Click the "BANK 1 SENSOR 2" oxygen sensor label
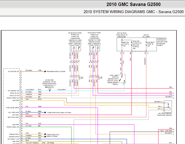The width and height of the screenshot is (185, 144). [75, 44]
